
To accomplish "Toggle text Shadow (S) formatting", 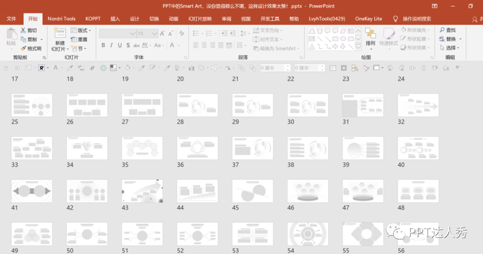I will coord(128,45).
